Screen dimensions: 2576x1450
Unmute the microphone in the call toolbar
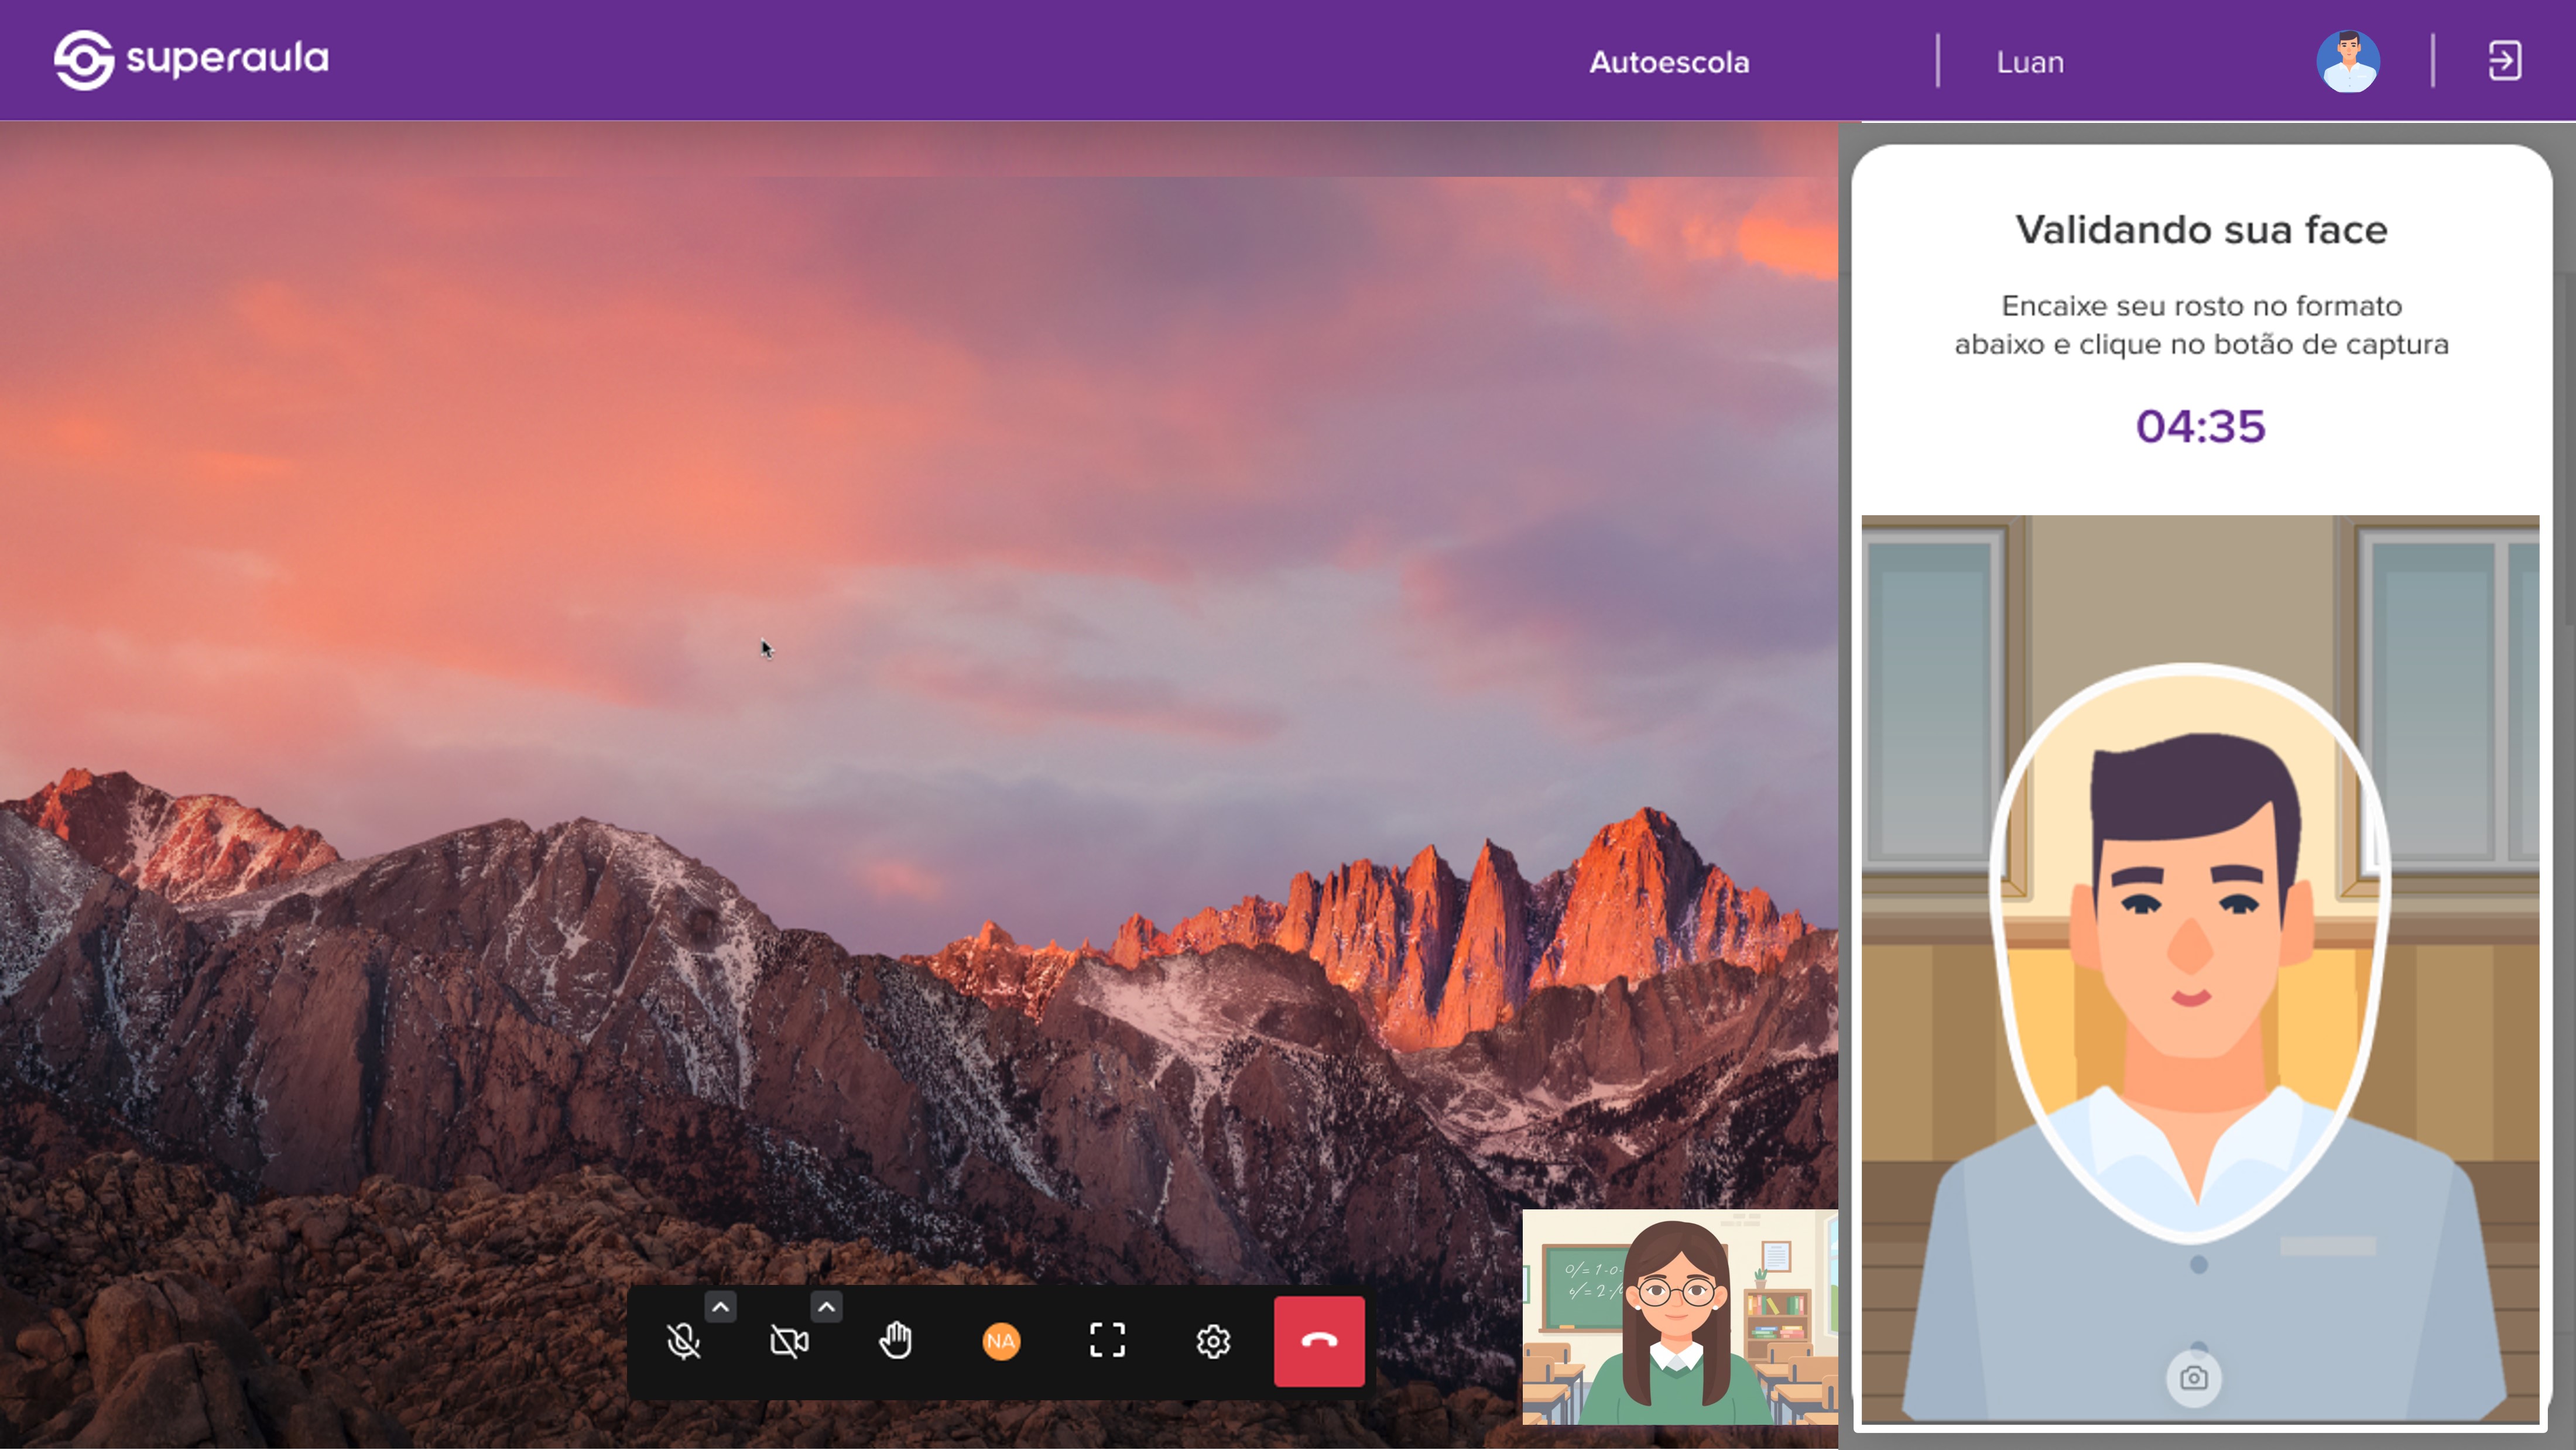pos(683,1342)
